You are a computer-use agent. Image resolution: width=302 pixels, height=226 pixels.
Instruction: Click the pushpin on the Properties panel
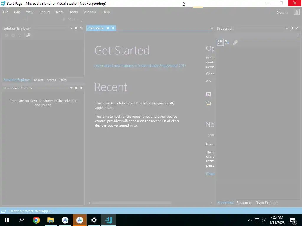292,28
